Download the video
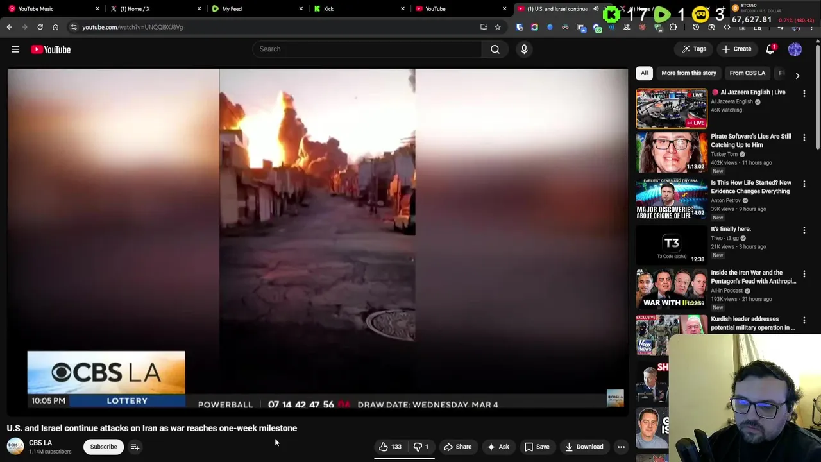Image resolution: width=821 pixels, height=462 pixels. (x=584, y=447)
